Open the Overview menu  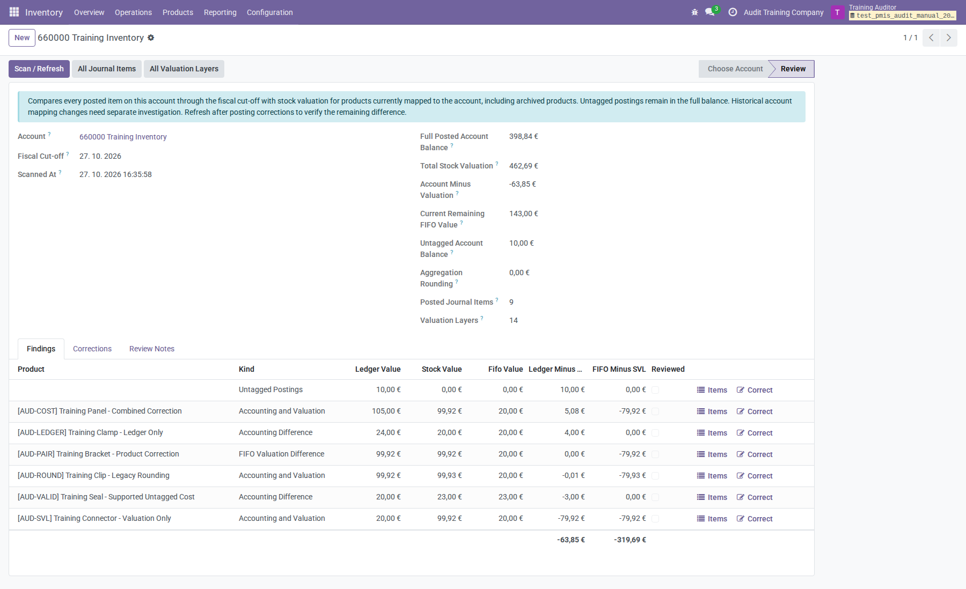click(x=89, y=12)
